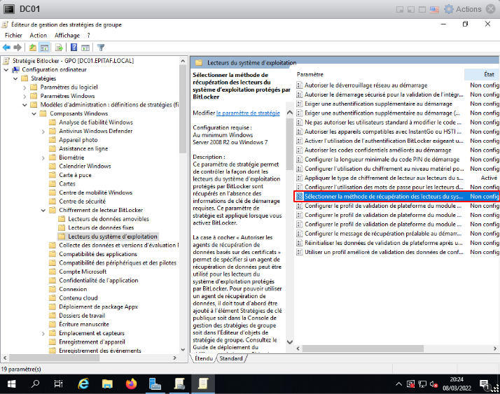The height and width of the screenshot is (394, 500).
Task: Click the État column header
Action: click(489, 73)
